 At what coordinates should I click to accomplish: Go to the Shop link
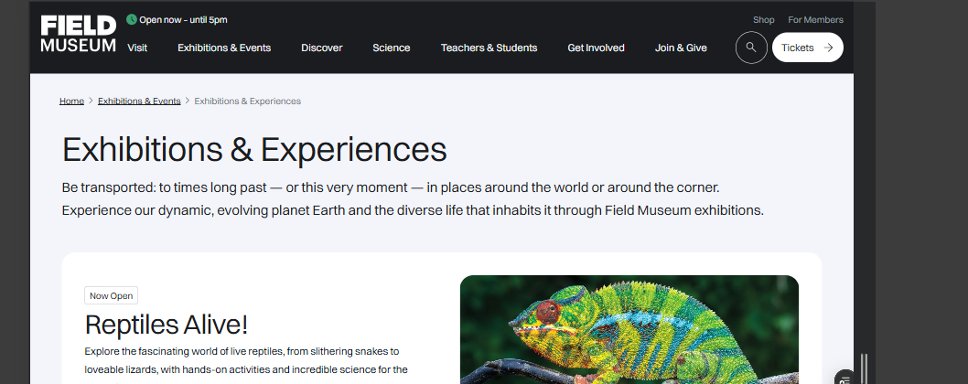[x=763, y=20]
